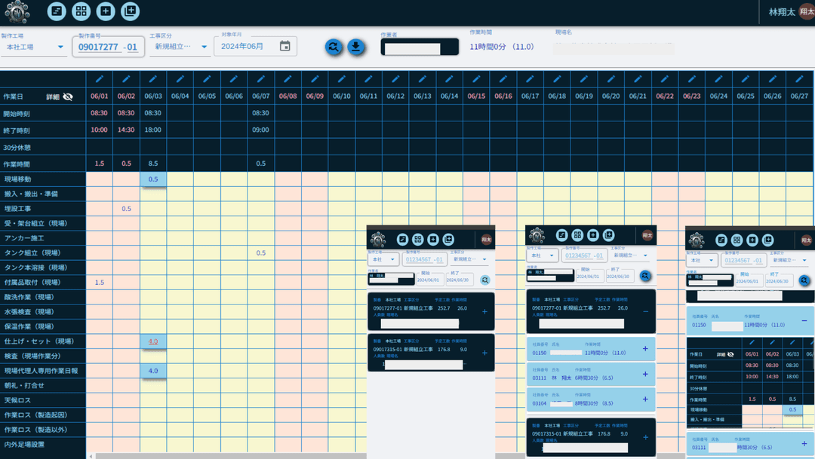The width and height of the screenshot is (815, 459).
Task: Select the タンク組立 0.5 cell on 06/07
Action: pos(261,253)
